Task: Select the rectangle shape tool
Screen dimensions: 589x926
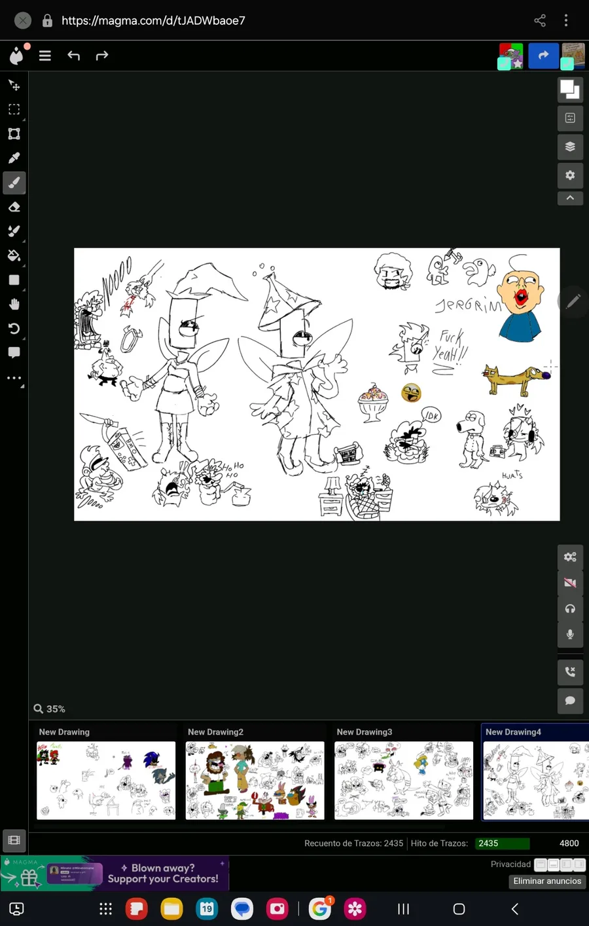Action: point(14,280)
